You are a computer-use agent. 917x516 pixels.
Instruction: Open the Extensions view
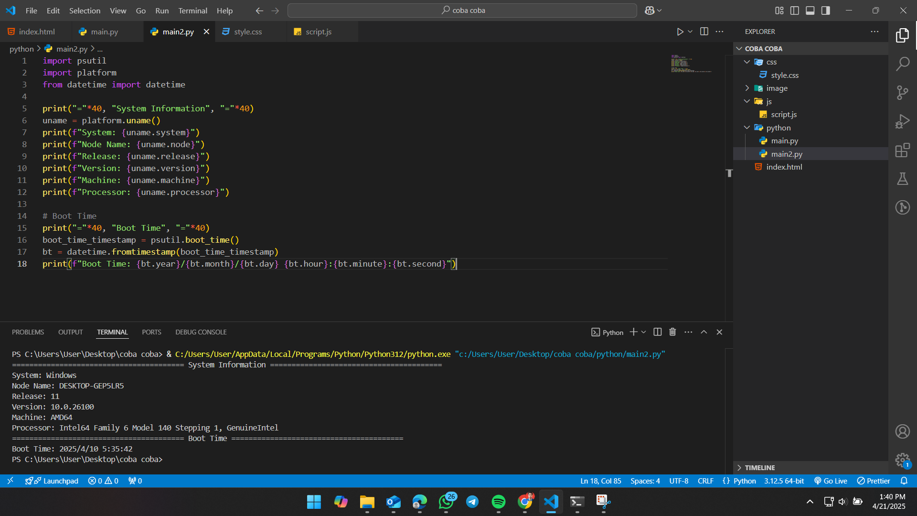903,150
